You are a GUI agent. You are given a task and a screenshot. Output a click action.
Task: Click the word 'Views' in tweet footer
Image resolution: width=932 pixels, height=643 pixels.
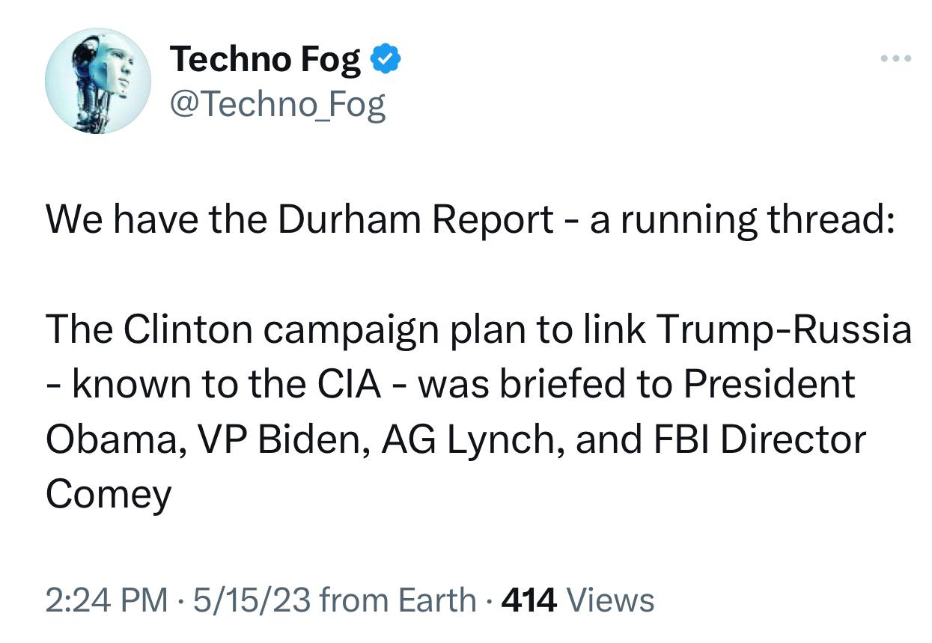tap(611, 600)
